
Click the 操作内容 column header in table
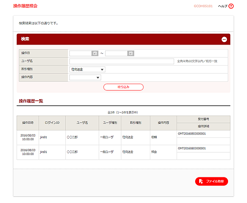pyautogui.click(x=163, y=123)
